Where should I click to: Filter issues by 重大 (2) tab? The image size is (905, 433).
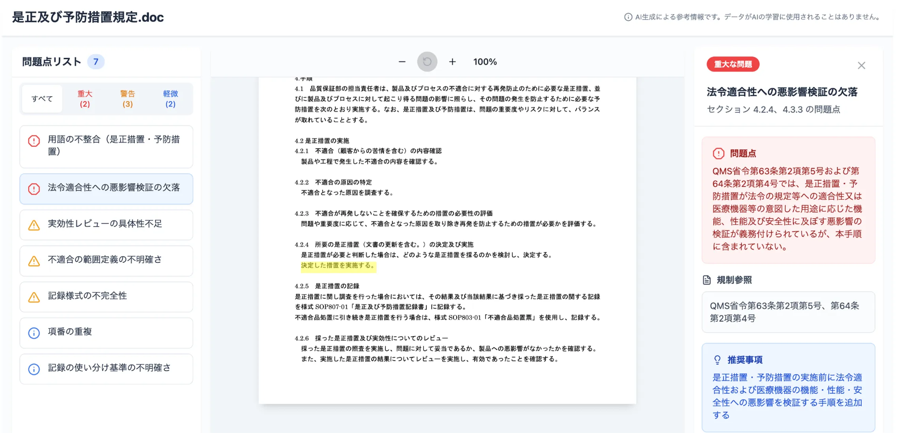(x=84, y=99)
